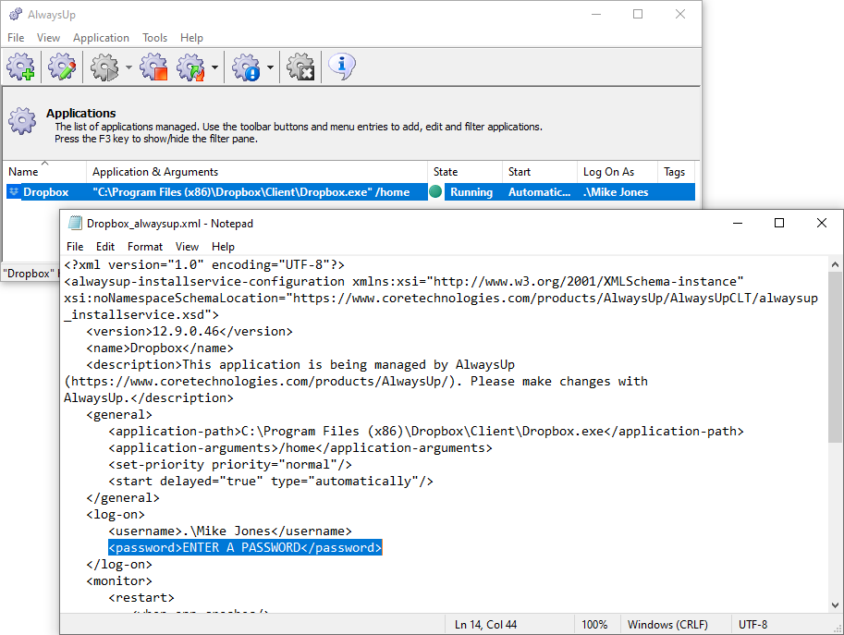Click the version 12.9.0.46 line
Viewport: 844px width, 635px height.
[190, 332]
